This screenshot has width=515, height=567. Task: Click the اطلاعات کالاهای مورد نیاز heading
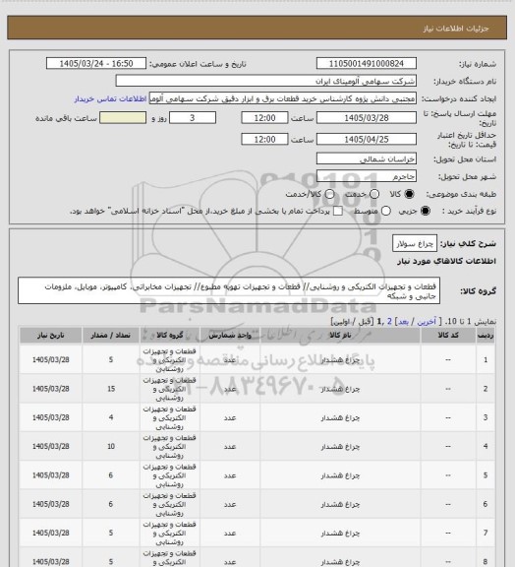(447, 261)
